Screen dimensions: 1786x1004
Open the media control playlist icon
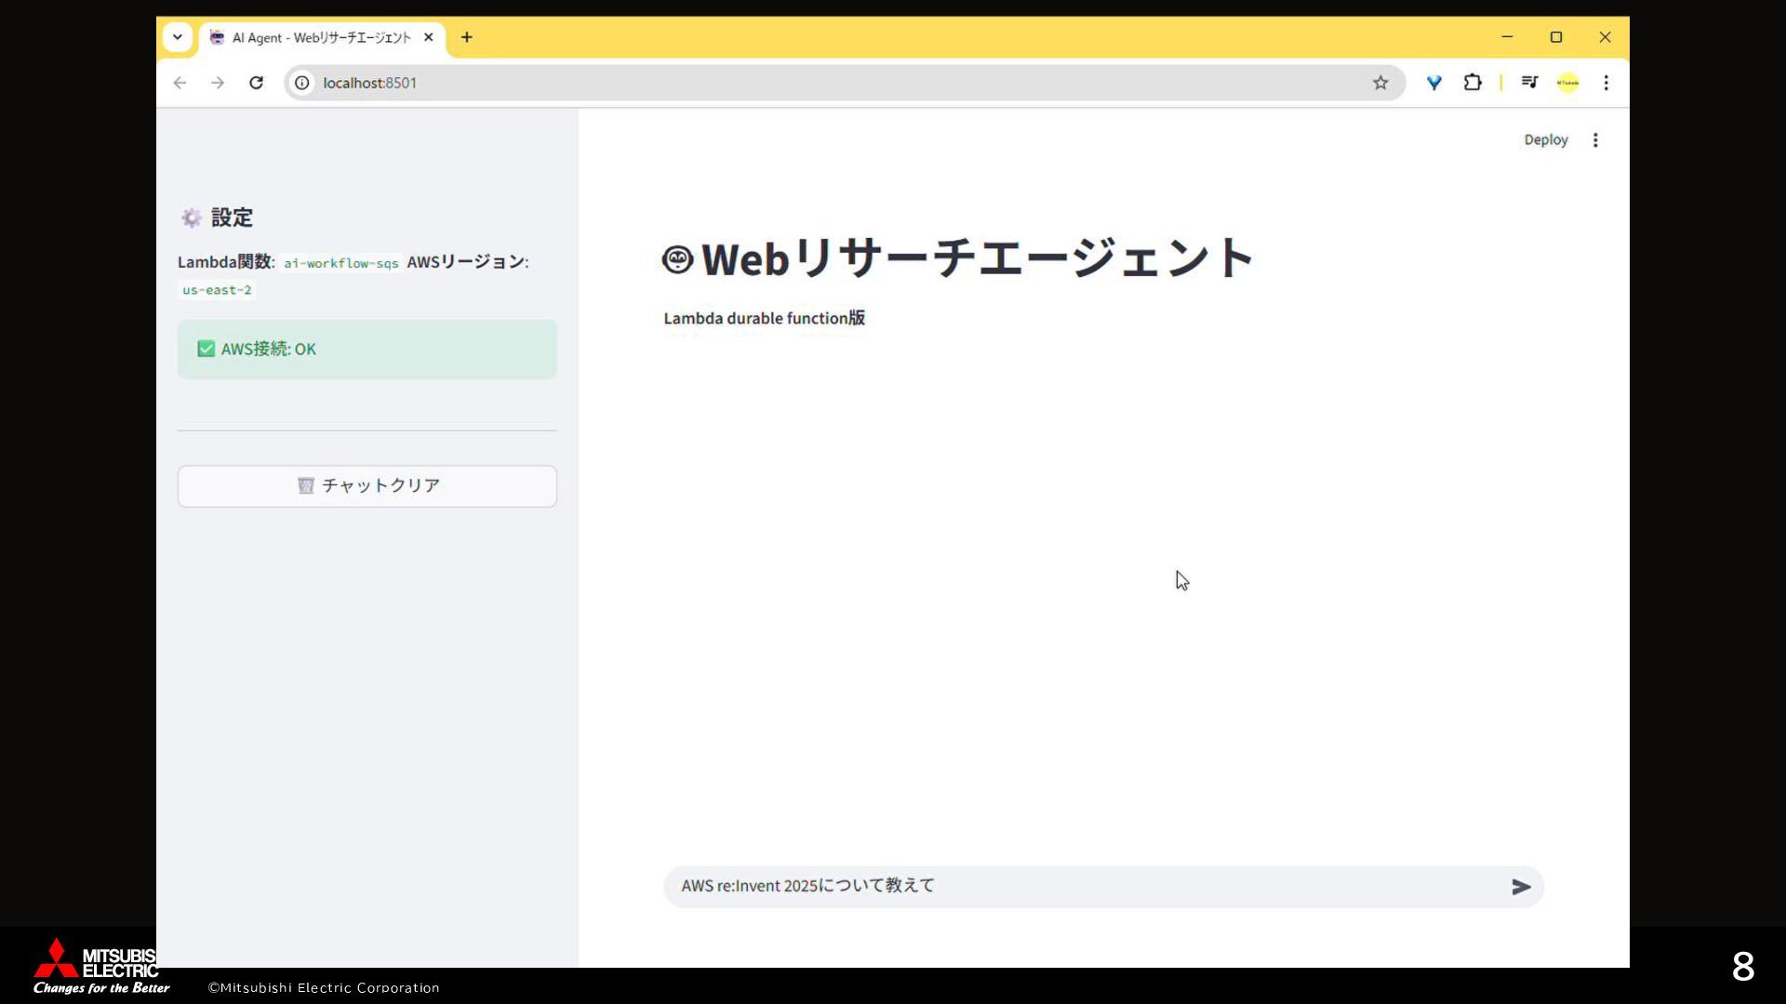1529,83
